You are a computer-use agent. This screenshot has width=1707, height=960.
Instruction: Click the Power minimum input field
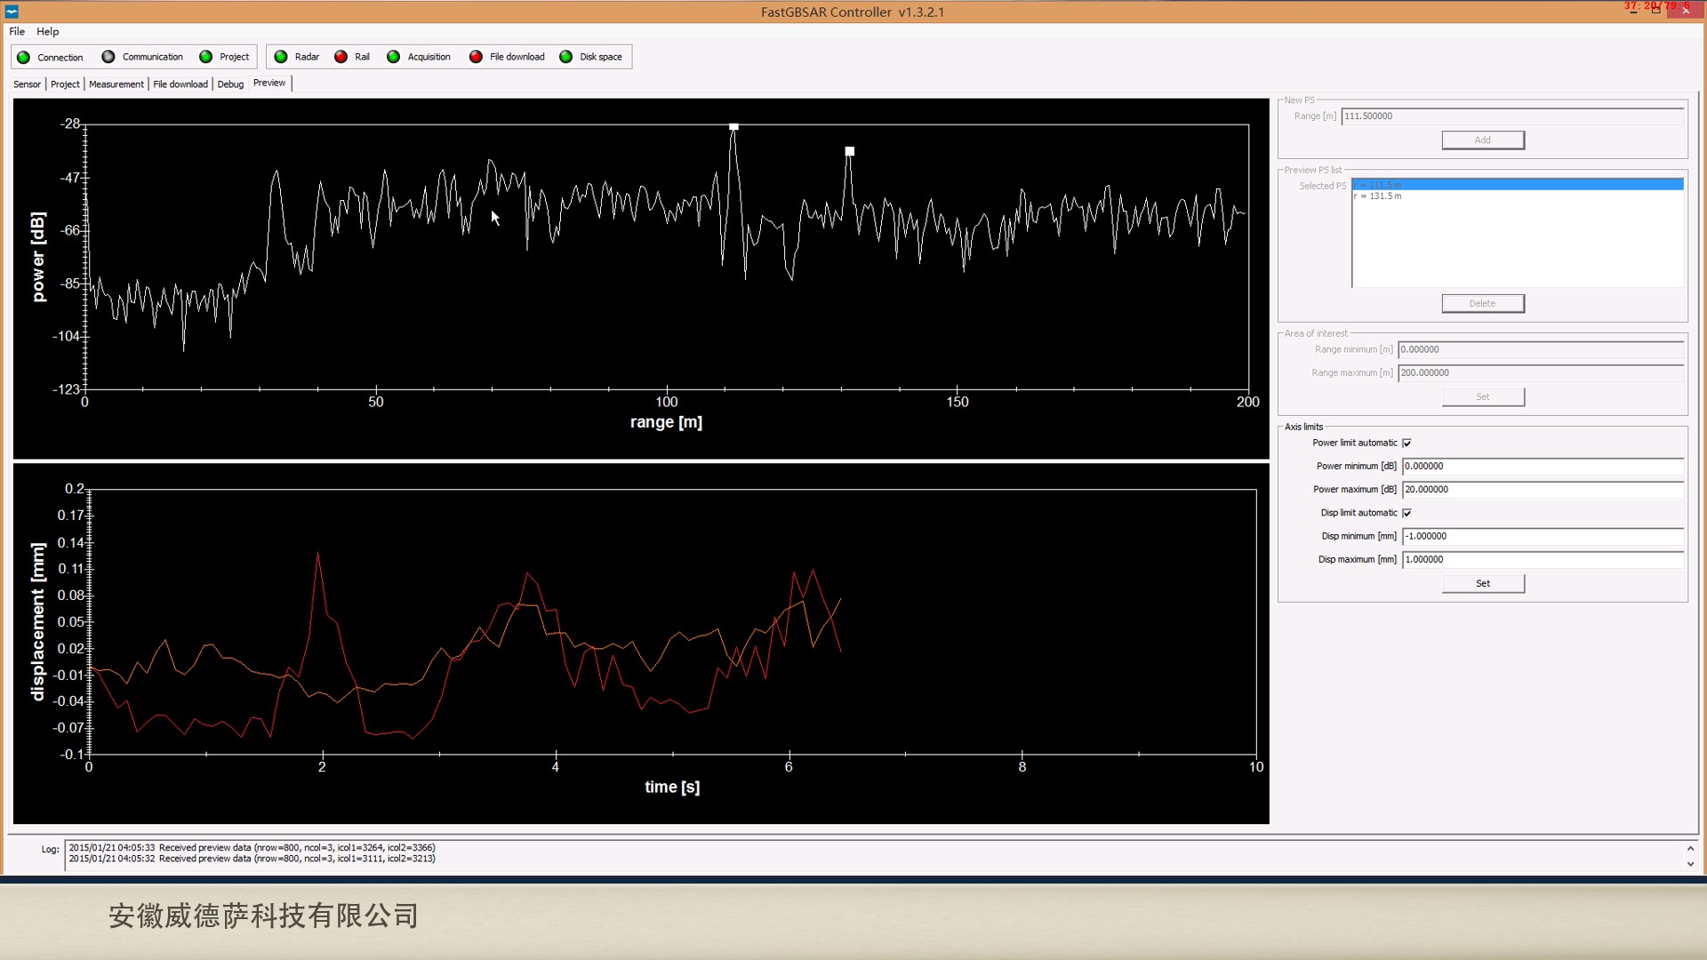point(1543,467)
